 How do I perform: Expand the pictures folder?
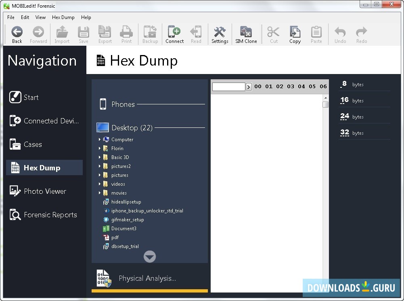[x=99, y=175]
